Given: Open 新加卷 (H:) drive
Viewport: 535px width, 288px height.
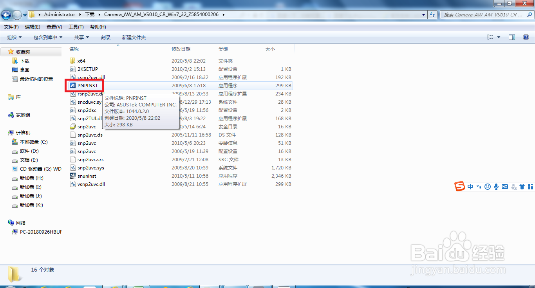Looking at the screenshot, I should [x=31, y=178].
